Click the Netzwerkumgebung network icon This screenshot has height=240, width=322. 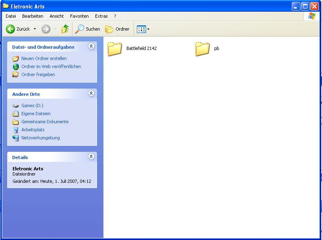coord(16,138)
